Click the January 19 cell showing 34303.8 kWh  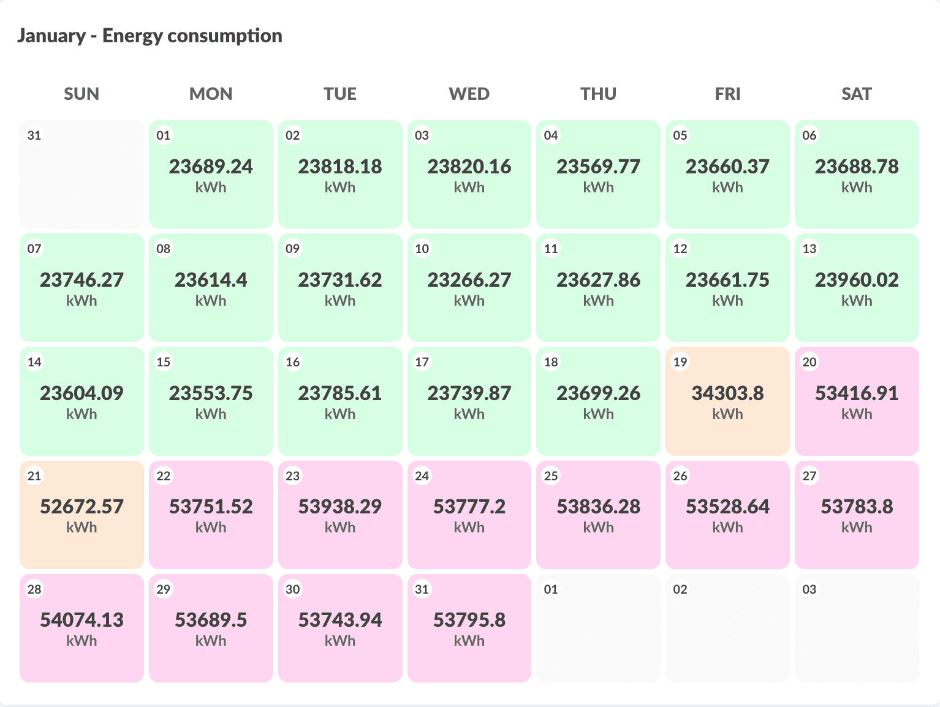727,401
